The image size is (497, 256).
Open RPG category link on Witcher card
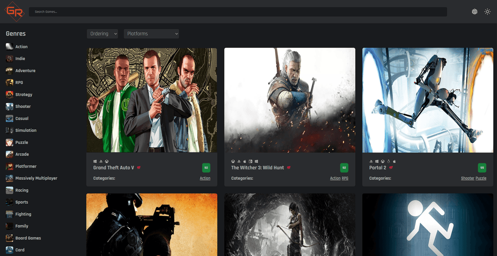(345, 178)
